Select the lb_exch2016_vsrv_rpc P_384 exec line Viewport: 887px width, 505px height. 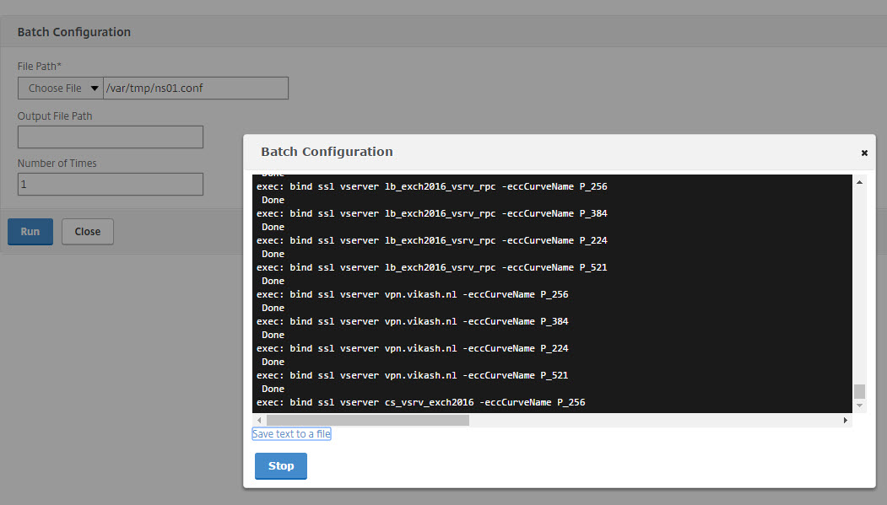pyautogui.click(x=431, y=213)
